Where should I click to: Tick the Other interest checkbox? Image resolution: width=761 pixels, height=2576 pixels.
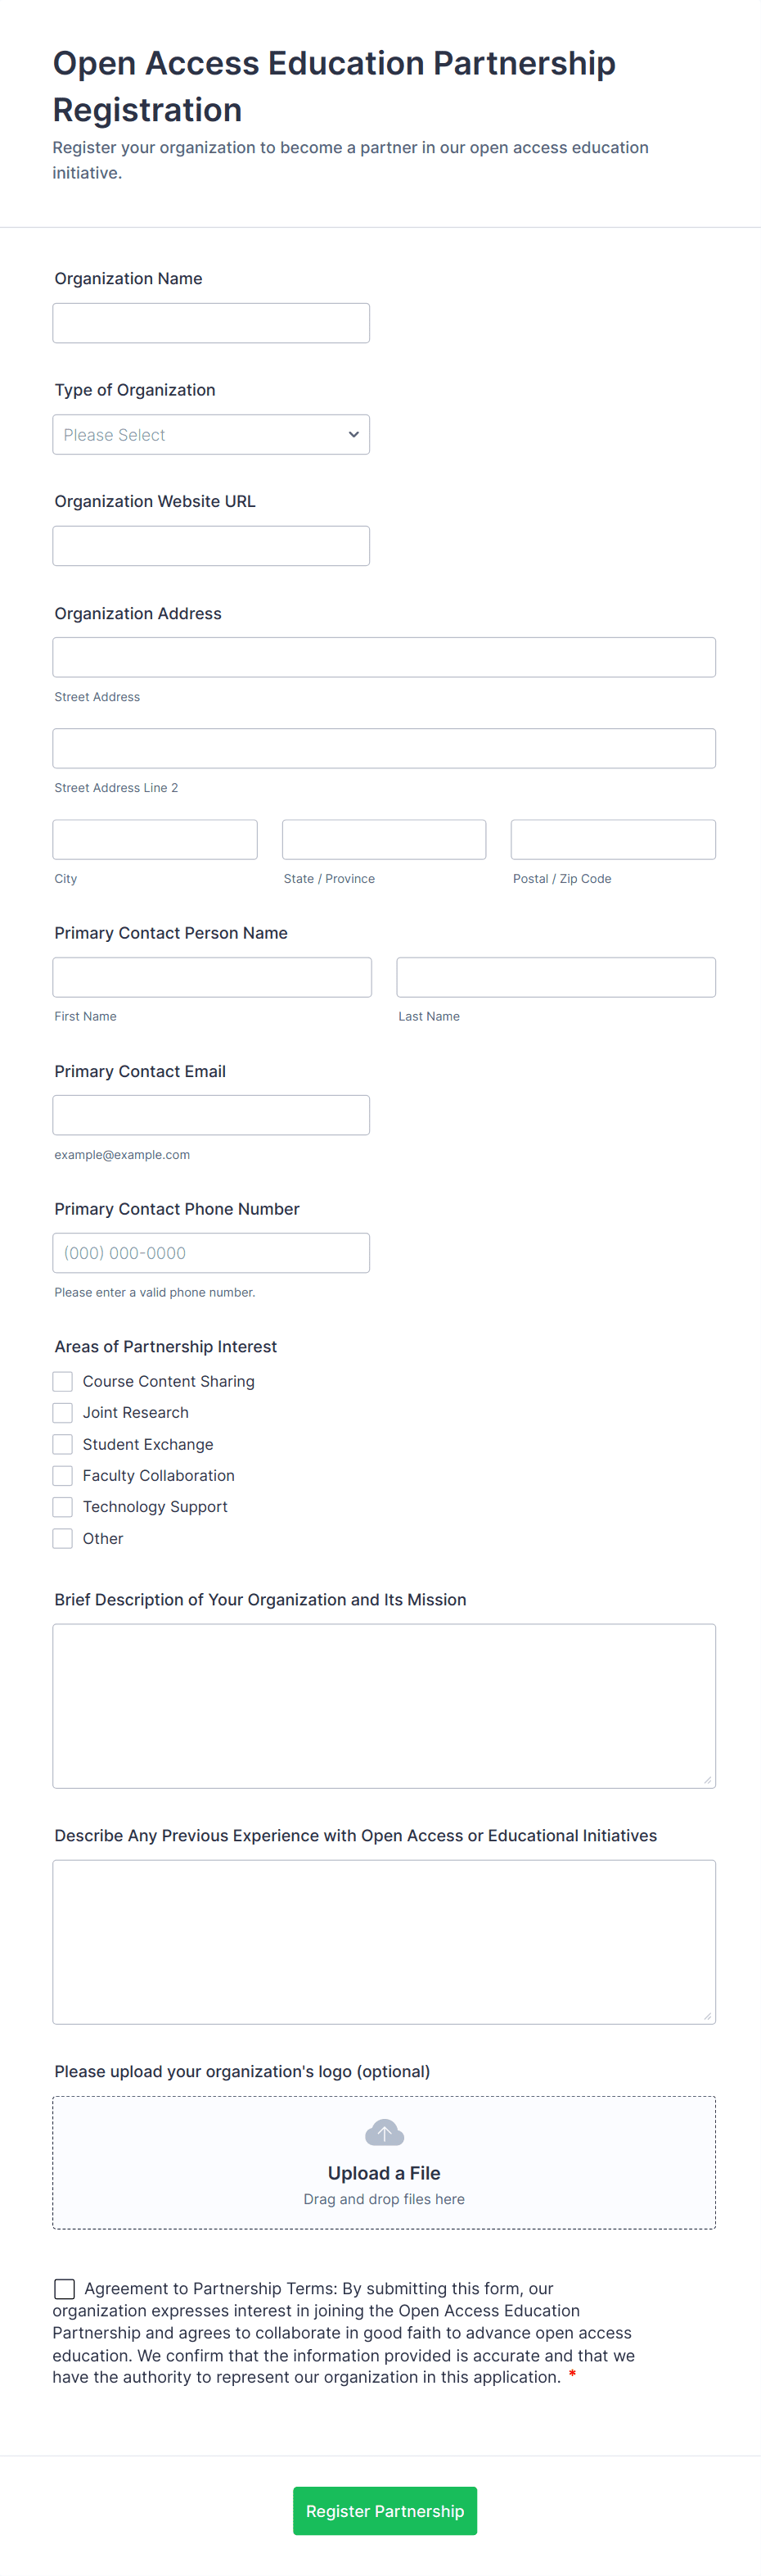[x=63, y=1538]
